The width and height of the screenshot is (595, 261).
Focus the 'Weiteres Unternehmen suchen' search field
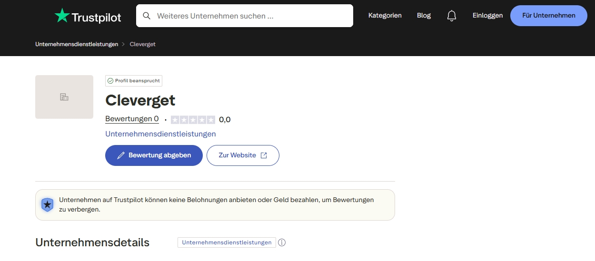(x=245, y=16)
